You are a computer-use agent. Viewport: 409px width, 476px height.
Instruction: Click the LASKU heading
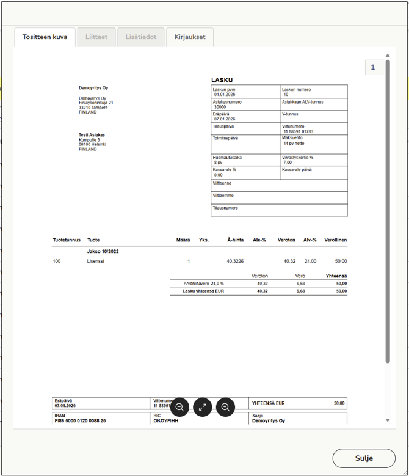[x=222, y=80]
